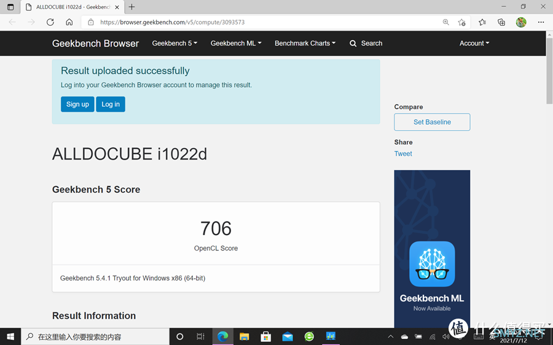Open the Edge Settings and more menu

(541, 22)
